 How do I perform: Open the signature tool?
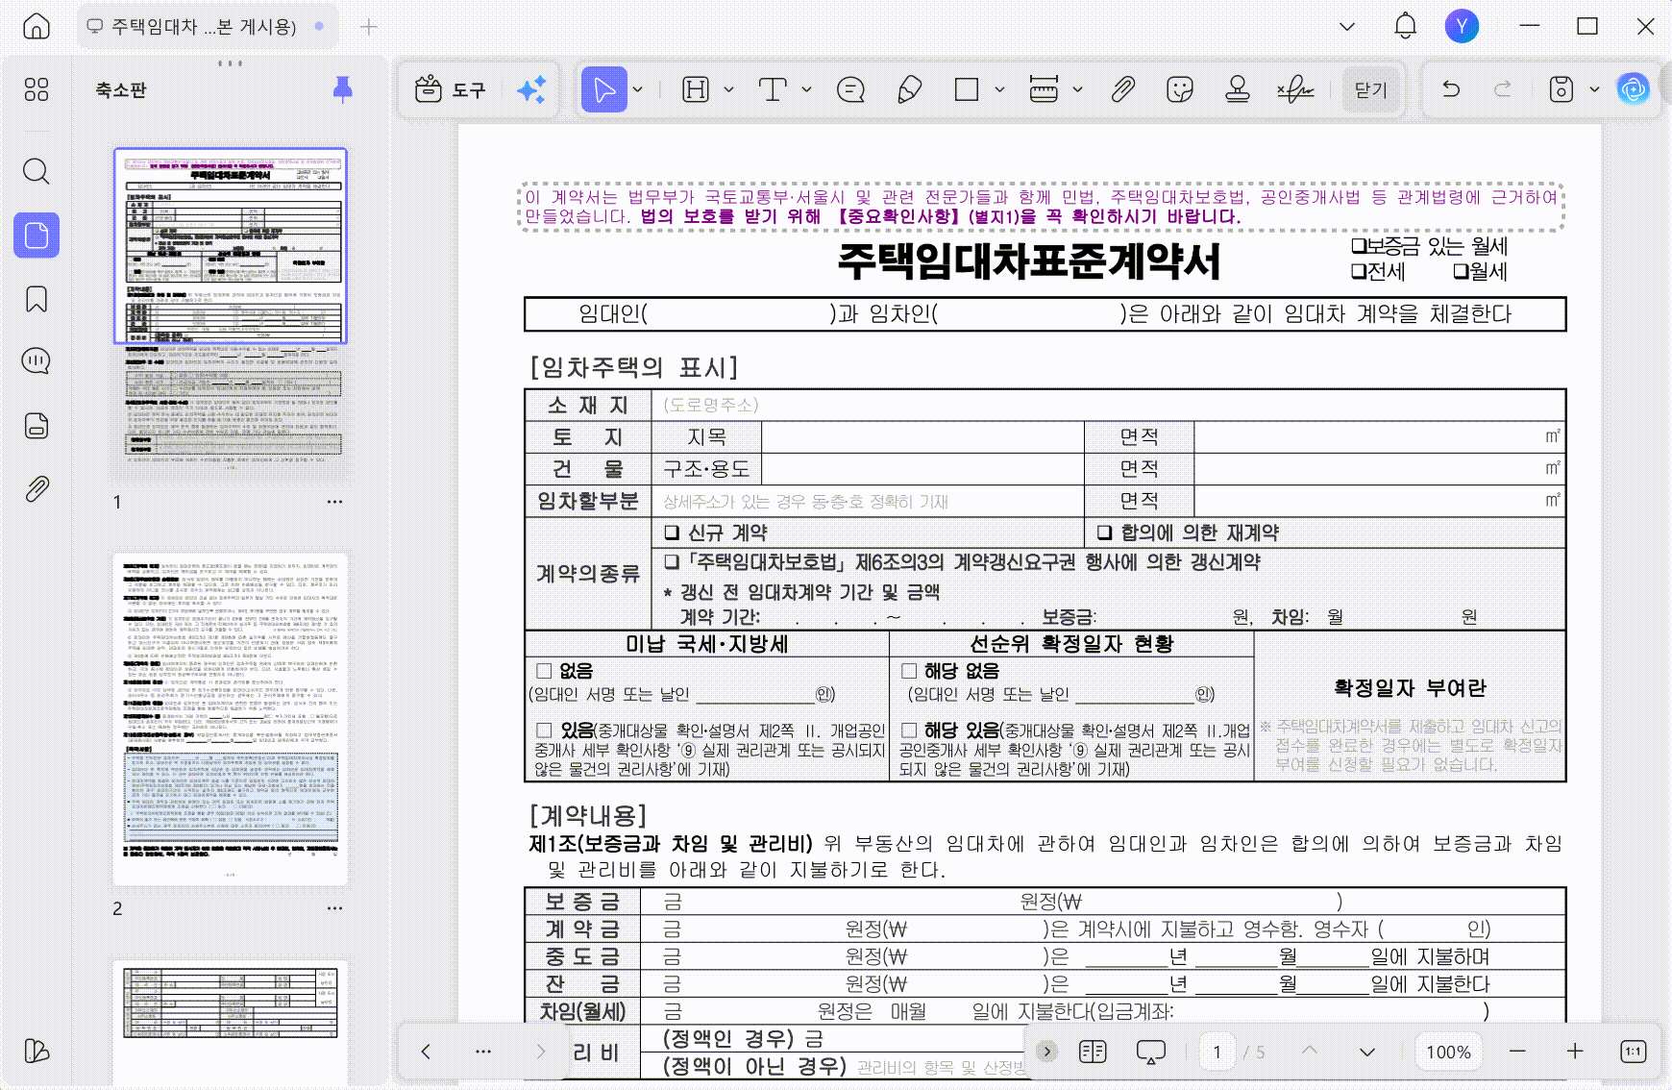1295,89
